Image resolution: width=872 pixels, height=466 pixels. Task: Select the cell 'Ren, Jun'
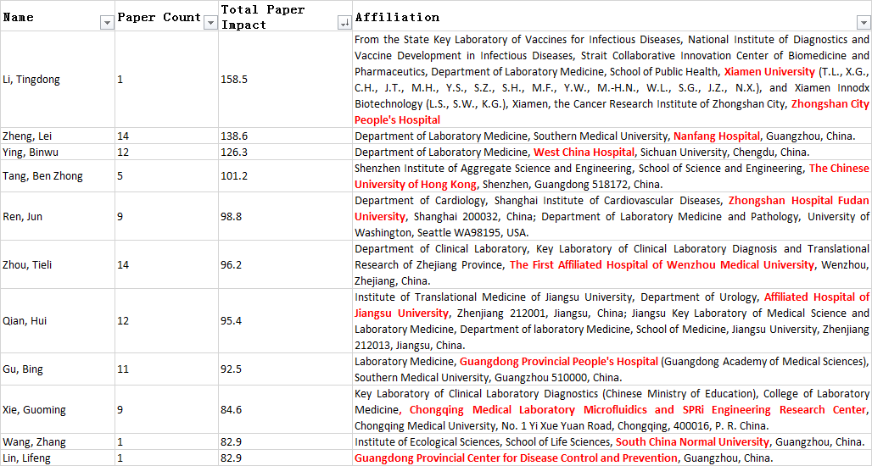point(58,217)
